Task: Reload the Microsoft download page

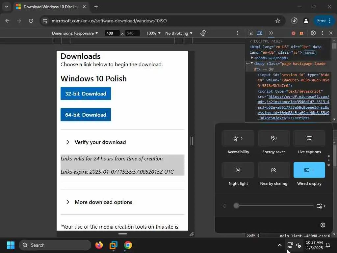Action: coord(31,21)
